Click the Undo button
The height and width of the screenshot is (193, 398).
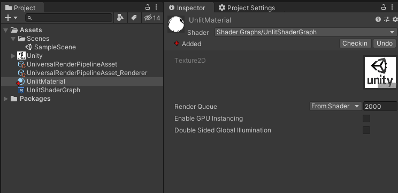click(x=384, y=43)
